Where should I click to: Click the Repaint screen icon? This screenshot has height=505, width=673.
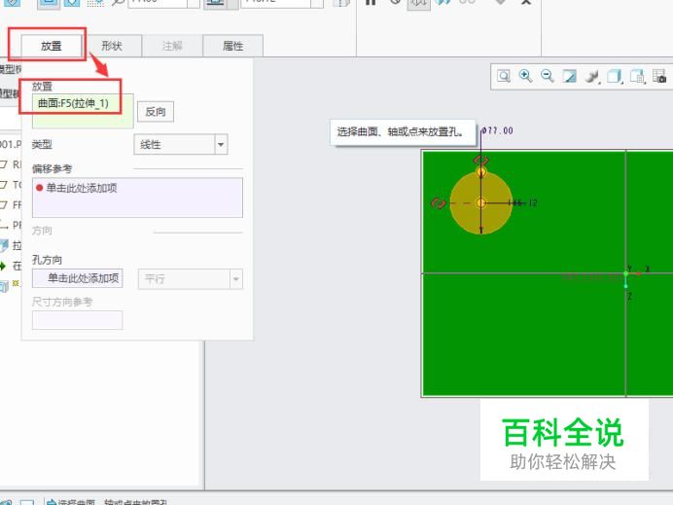570,77
